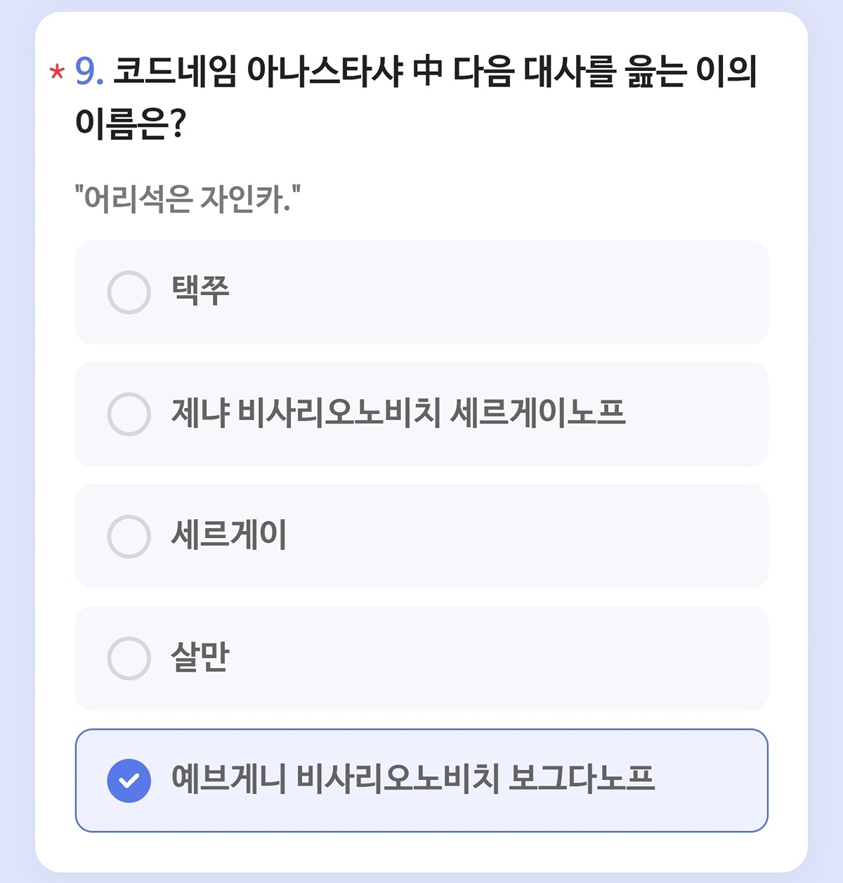This screenshot has height=883, width=843.
Task: Click the 세르게이 answer text
Action: (229, 535)
